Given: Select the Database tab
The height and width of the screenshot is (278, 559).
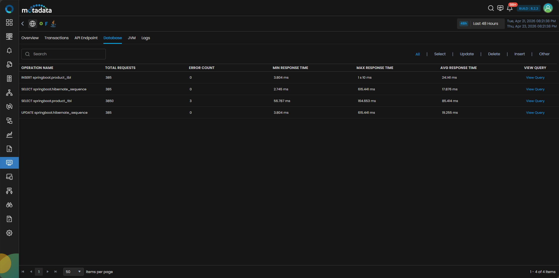Looking at the screenshot, I should [x=113, y=38].
